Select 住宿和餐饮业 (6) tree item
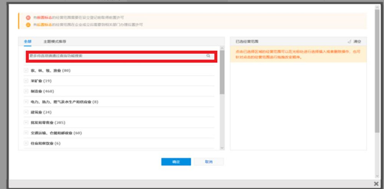Image resolution: width=384 pixels, height=189 pixels. 45,143
